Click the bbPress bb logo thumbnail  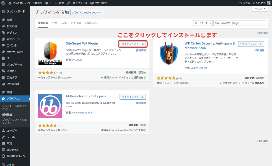pyautogui.click(x=50, y=106)
